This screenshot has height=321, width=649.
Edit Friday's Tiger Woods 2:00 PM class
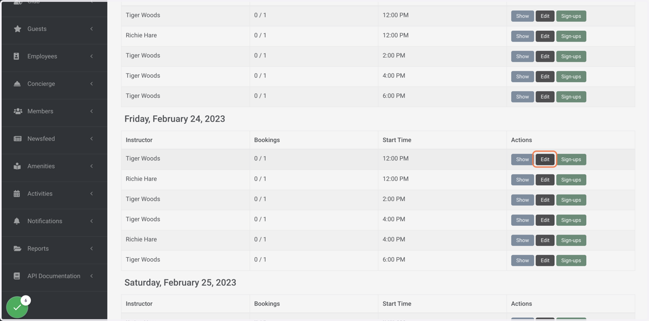click(x=545, y=200)
